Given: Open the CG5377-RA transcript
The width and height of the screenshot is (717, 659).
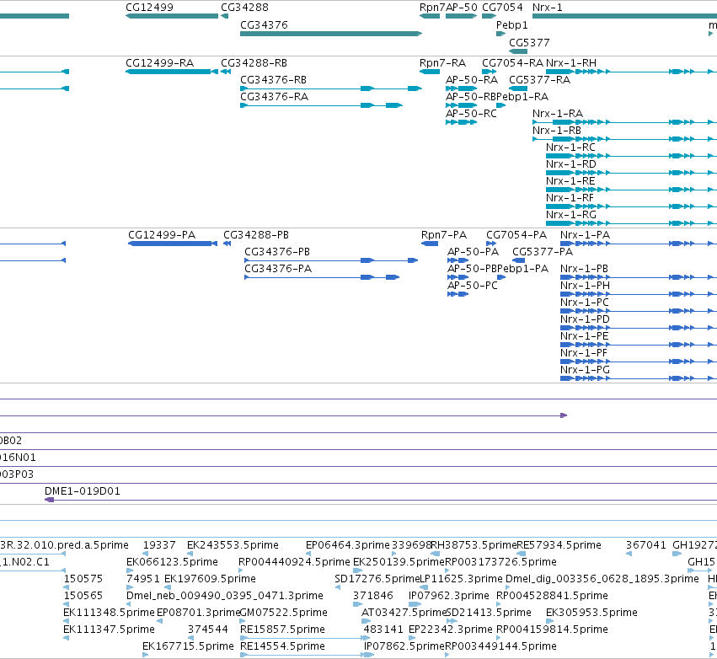Looking at the screenshot, I should point(539,79).
